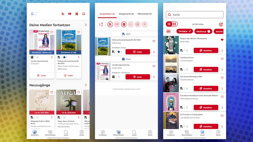Open options menu of Eifel borrowed item
The width and height of the screenshot is (253, 142).
point(154,52)
